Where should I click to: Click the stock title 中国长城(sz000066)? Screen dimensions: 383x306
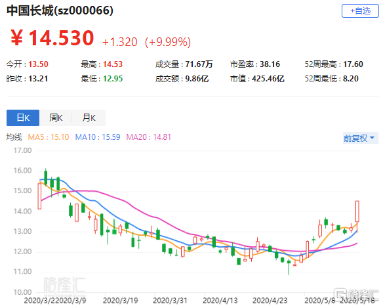click(60, 11)
